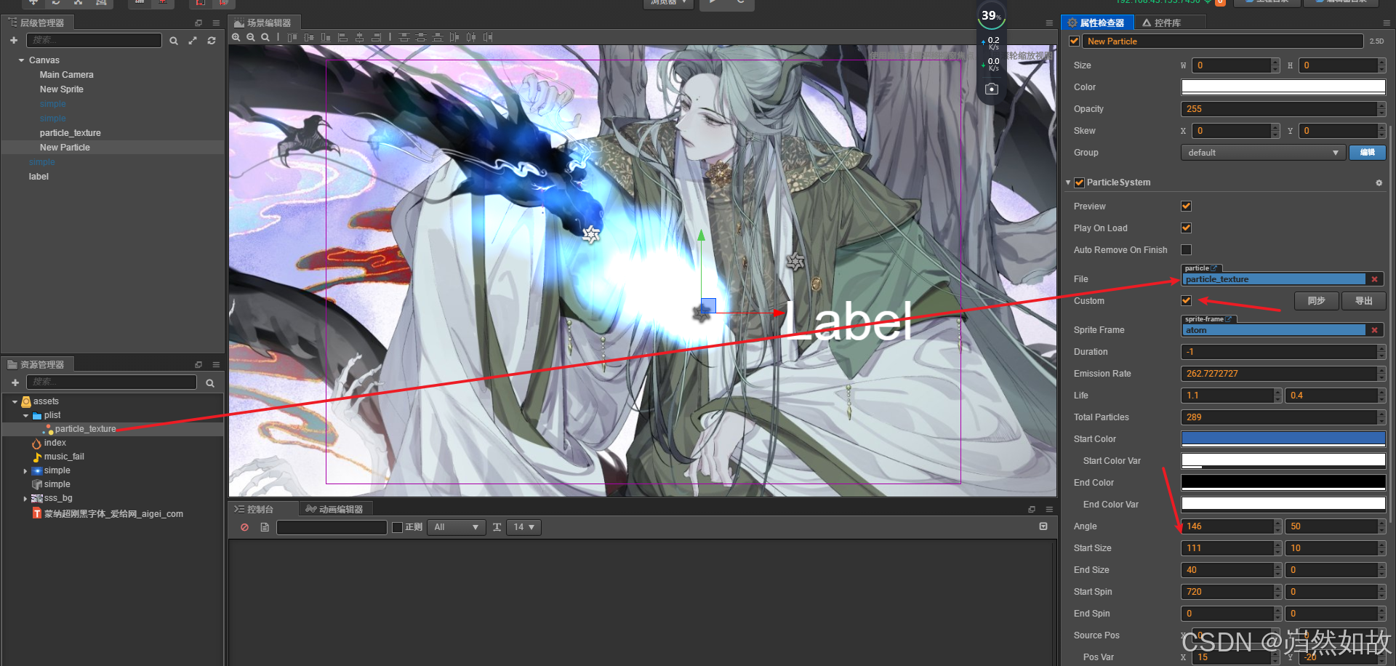
Task: Refresh the hierarchy tree with the refresh icon
Action: click(212, 41)
